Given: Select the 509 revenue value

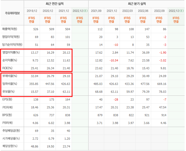Looking at the screenshot, I should pos(52,29).
